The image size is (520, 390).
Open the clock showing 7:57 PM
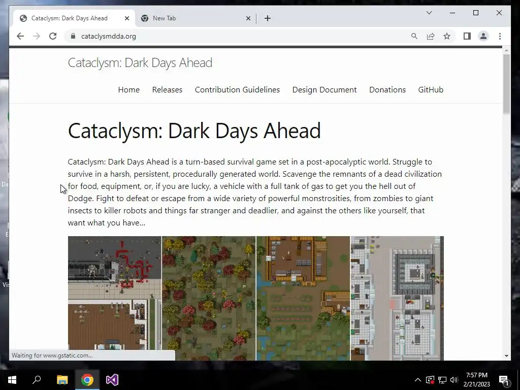476,380
